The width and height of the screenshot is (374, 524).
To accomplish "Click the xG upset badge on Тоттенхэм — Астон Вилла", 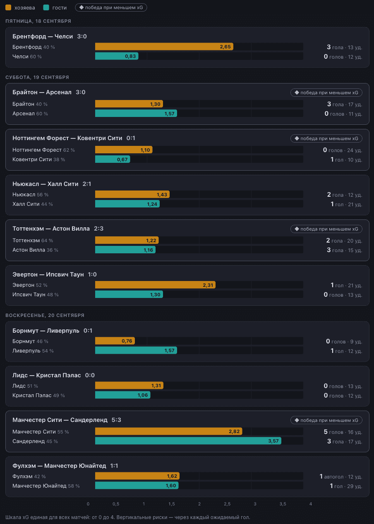I will point(326,229).
